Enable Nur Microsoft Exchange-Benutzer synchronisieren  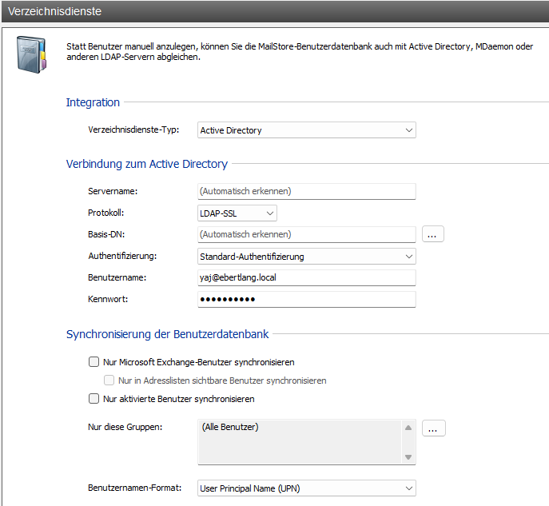94,362
